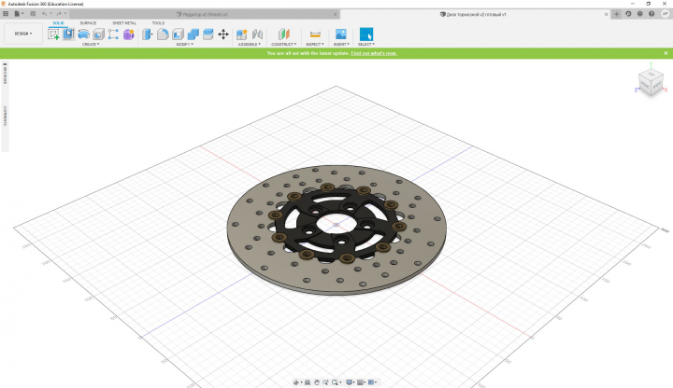
Task: Switch to the SHEET METAL tab
Action: 124,23
